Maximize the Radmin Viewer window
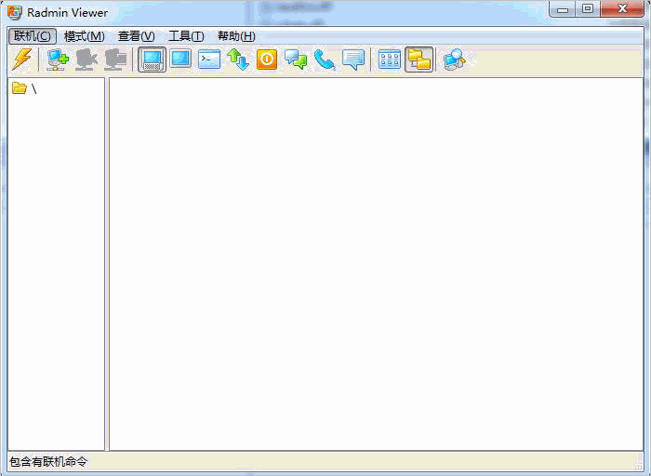Screen dimensions: 651x476 coord(588,9)
